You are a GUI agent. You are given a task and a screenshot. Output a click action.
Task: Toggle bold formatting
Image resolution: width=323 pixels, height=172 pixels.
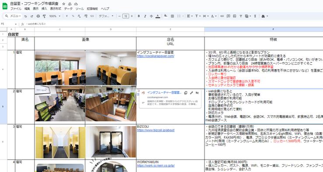coord(139,16)
